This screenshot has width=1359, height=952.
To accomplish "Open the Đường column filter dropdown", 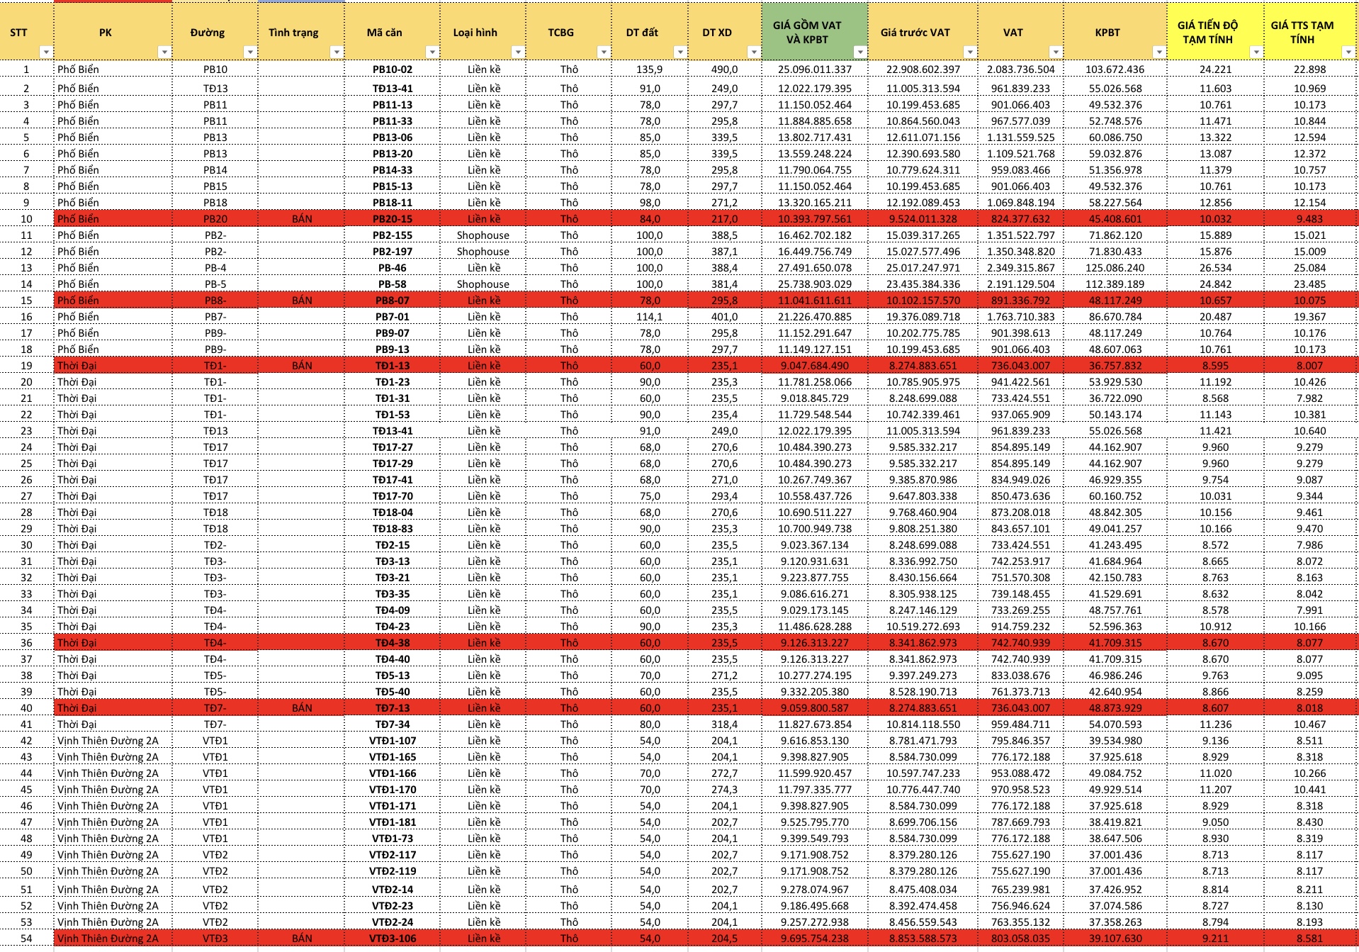I will tap(249, 52).
